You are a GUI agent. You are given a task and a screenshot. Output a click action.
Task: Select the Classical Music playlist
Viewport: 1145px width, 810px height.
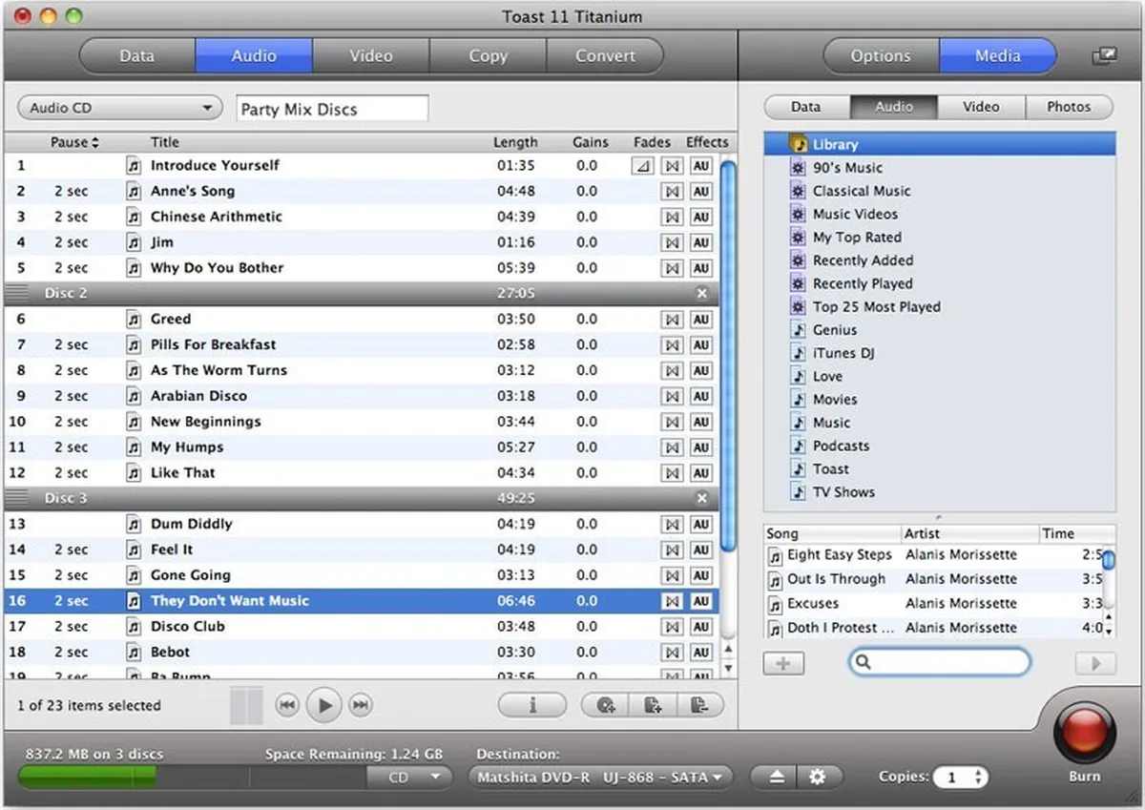pos(861,191)
